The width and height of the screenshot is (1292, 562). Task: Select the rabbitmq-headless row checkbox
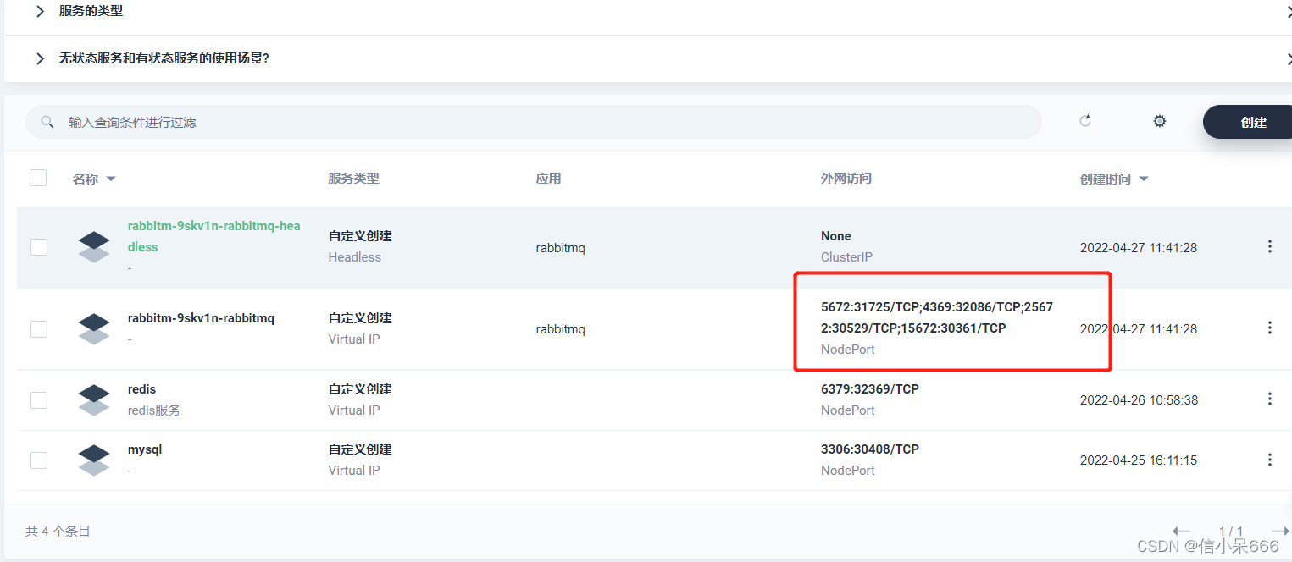click(39, 247)
